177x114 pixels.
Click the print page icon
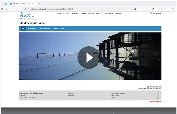tap(160, 88)
